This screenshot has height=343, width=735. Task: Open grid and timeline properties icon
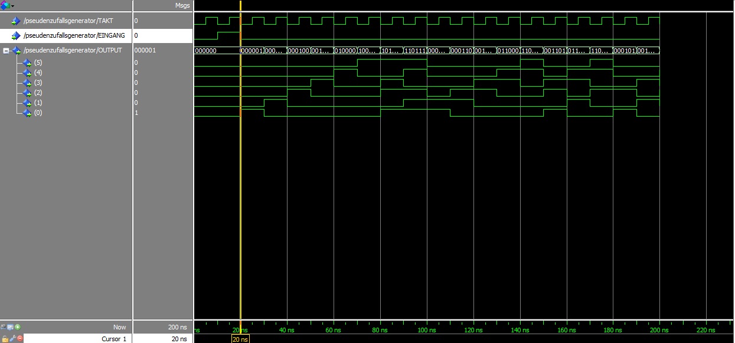11,326
